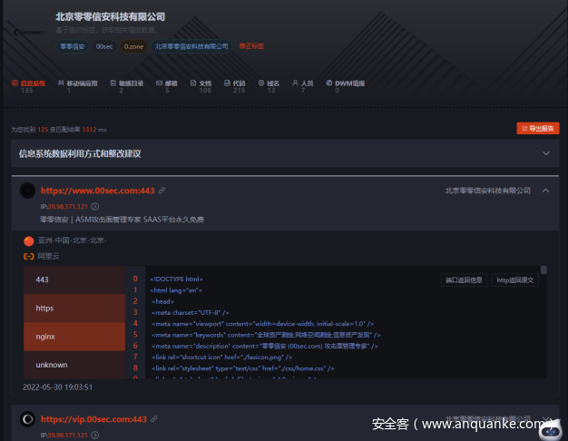The height and width of the screenshot is (441, 568).
Task: Open the https://www.00sec.com:443 link
Action: tap(97, 191)
